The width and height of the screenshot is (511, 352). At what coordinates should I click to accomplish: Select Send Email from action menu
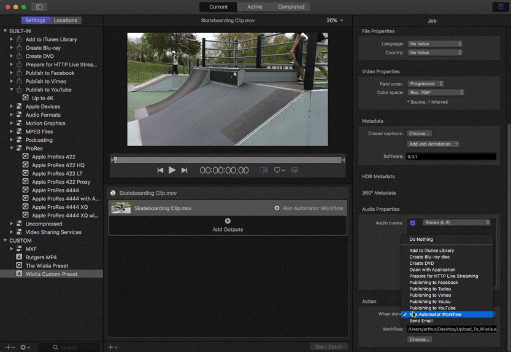click(421, 321)
